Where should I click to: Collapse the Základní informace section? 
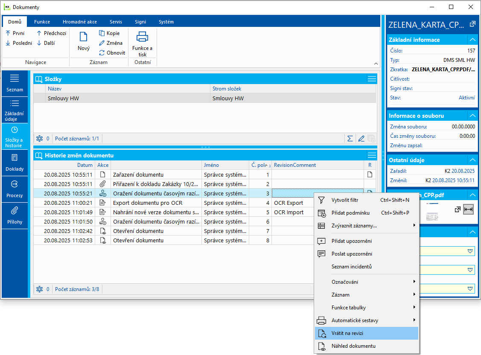pyautogui.click(x=472, y=40)
